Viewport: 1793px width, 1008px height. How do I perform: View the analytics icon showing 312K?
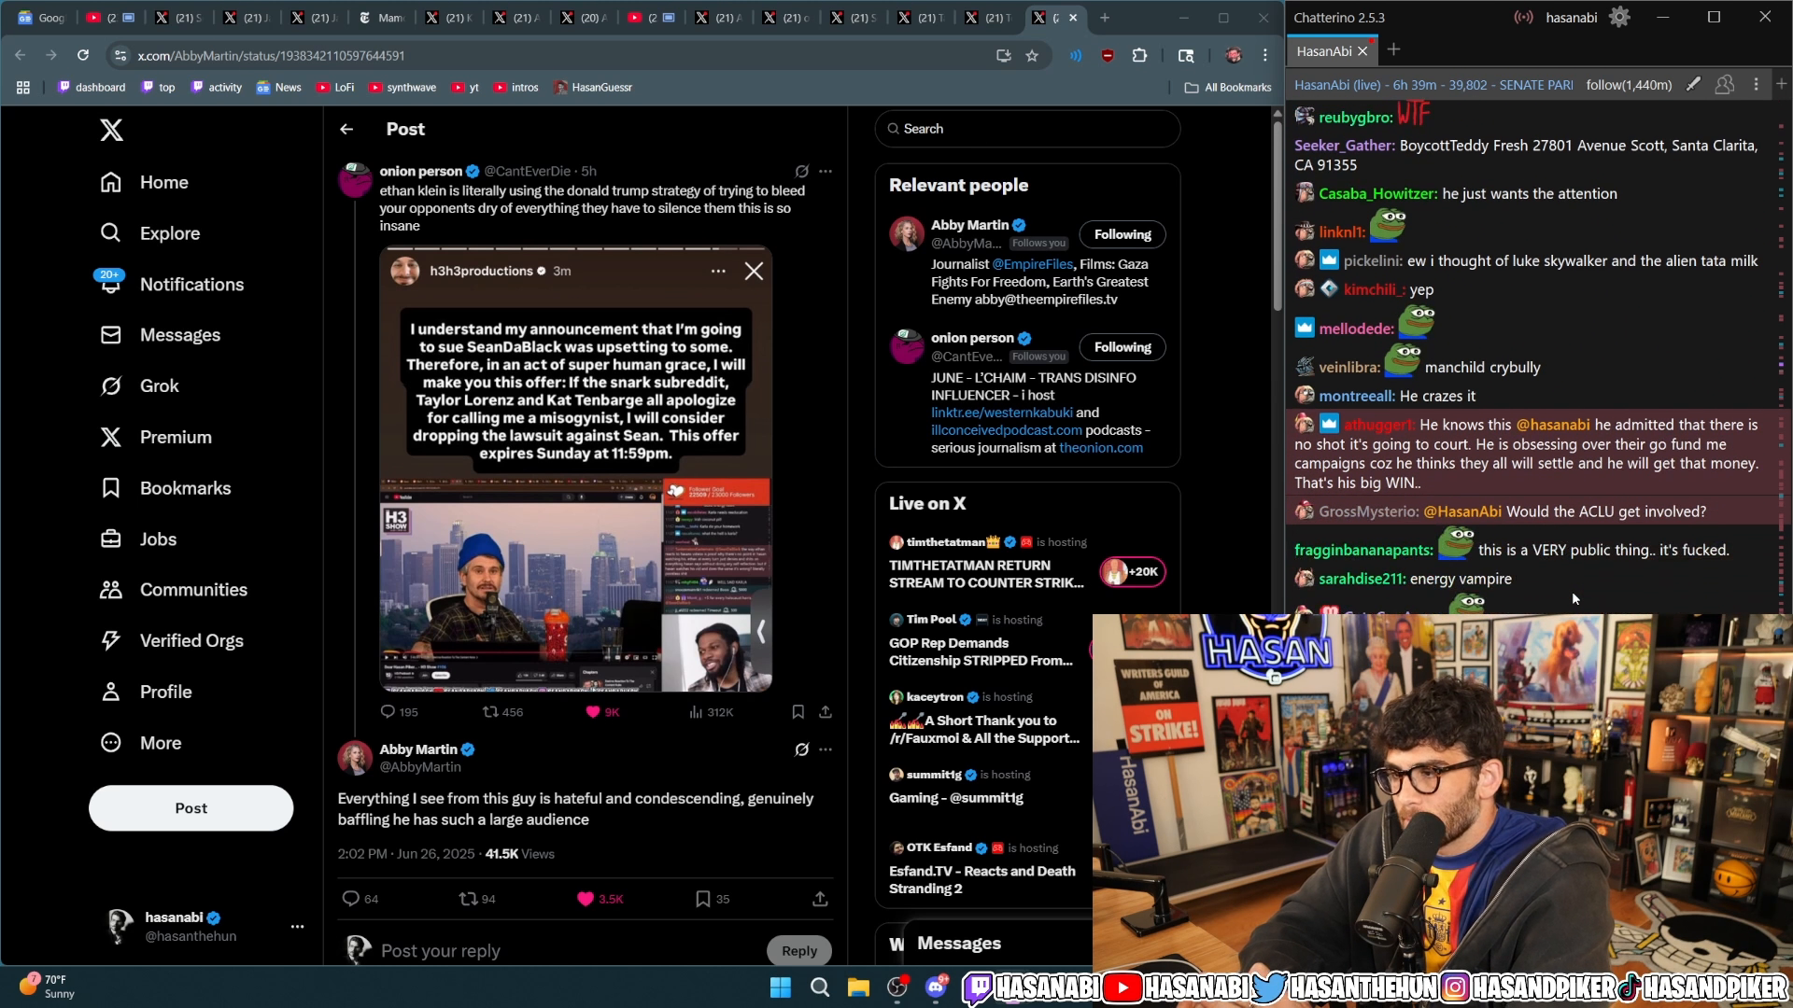696,712
